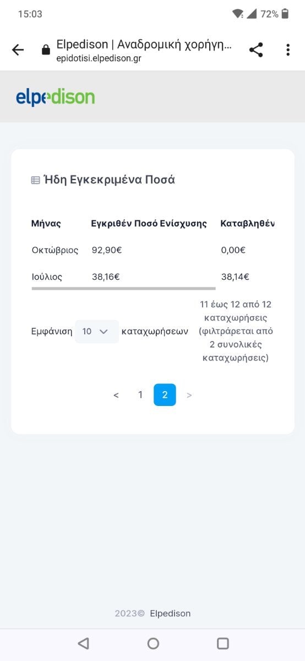Open the share icon in toolbar

pos(256,50)
